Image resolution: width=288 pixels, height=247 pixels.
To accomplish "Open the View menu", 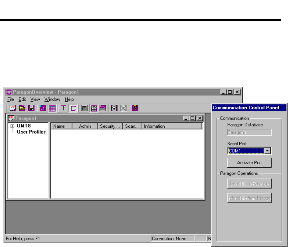I will point(35,99).
